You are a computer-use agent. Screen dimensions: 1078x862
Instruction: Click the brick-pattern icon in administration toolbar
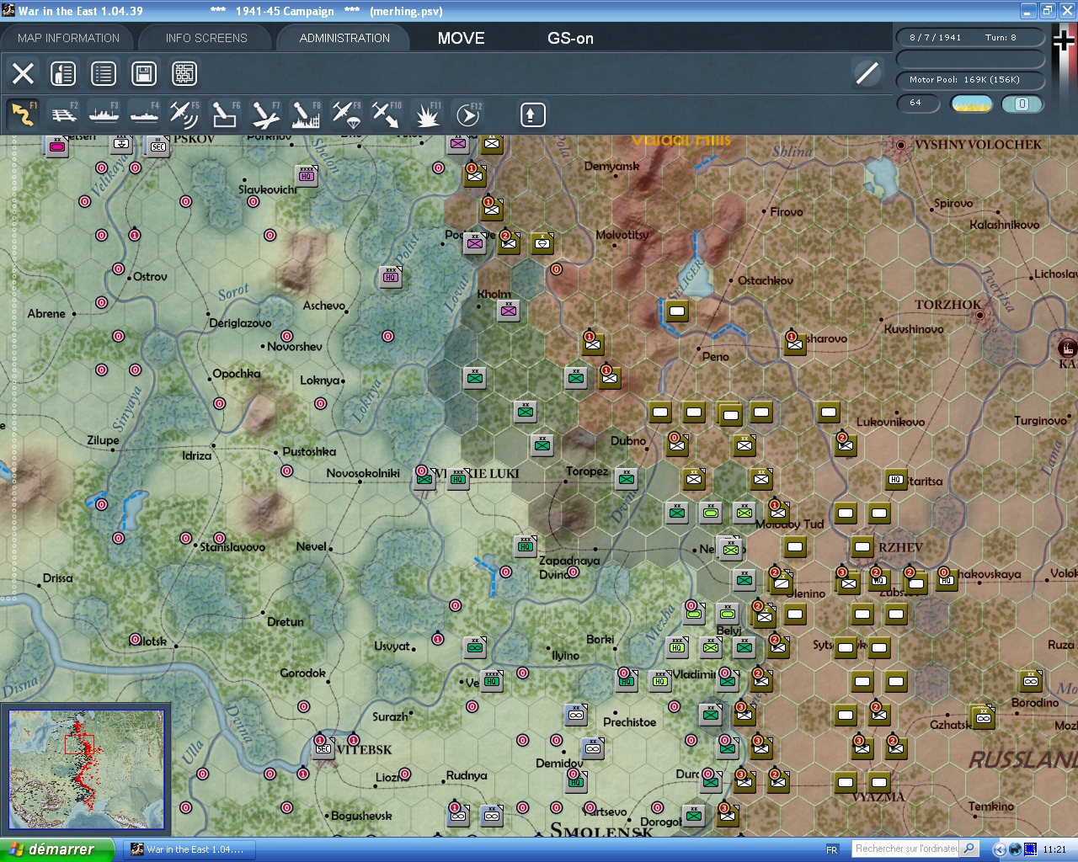tap(184, 74)
